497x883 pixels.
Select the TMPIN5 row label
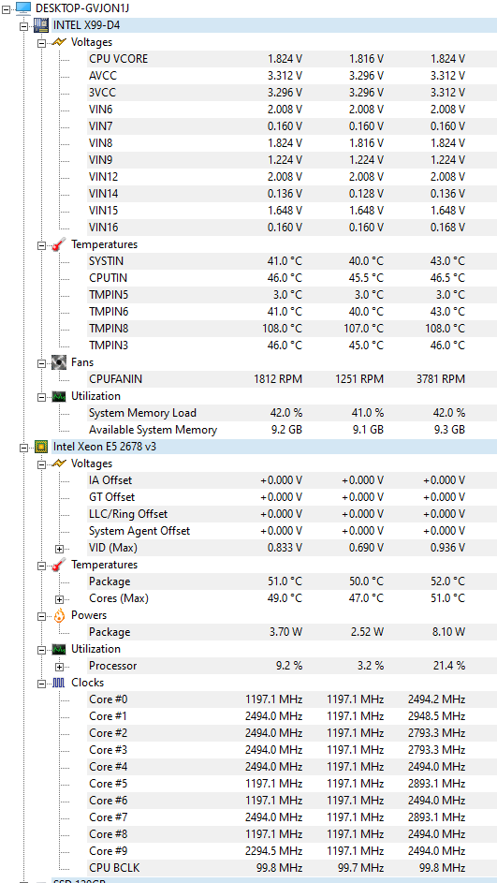tap(108, 295)
